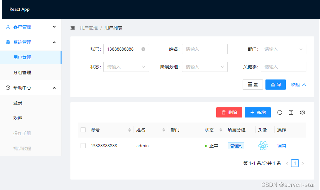This screenshot has height=190, width=320.
Task: Open the column settings gear icon
Action: 303,112
